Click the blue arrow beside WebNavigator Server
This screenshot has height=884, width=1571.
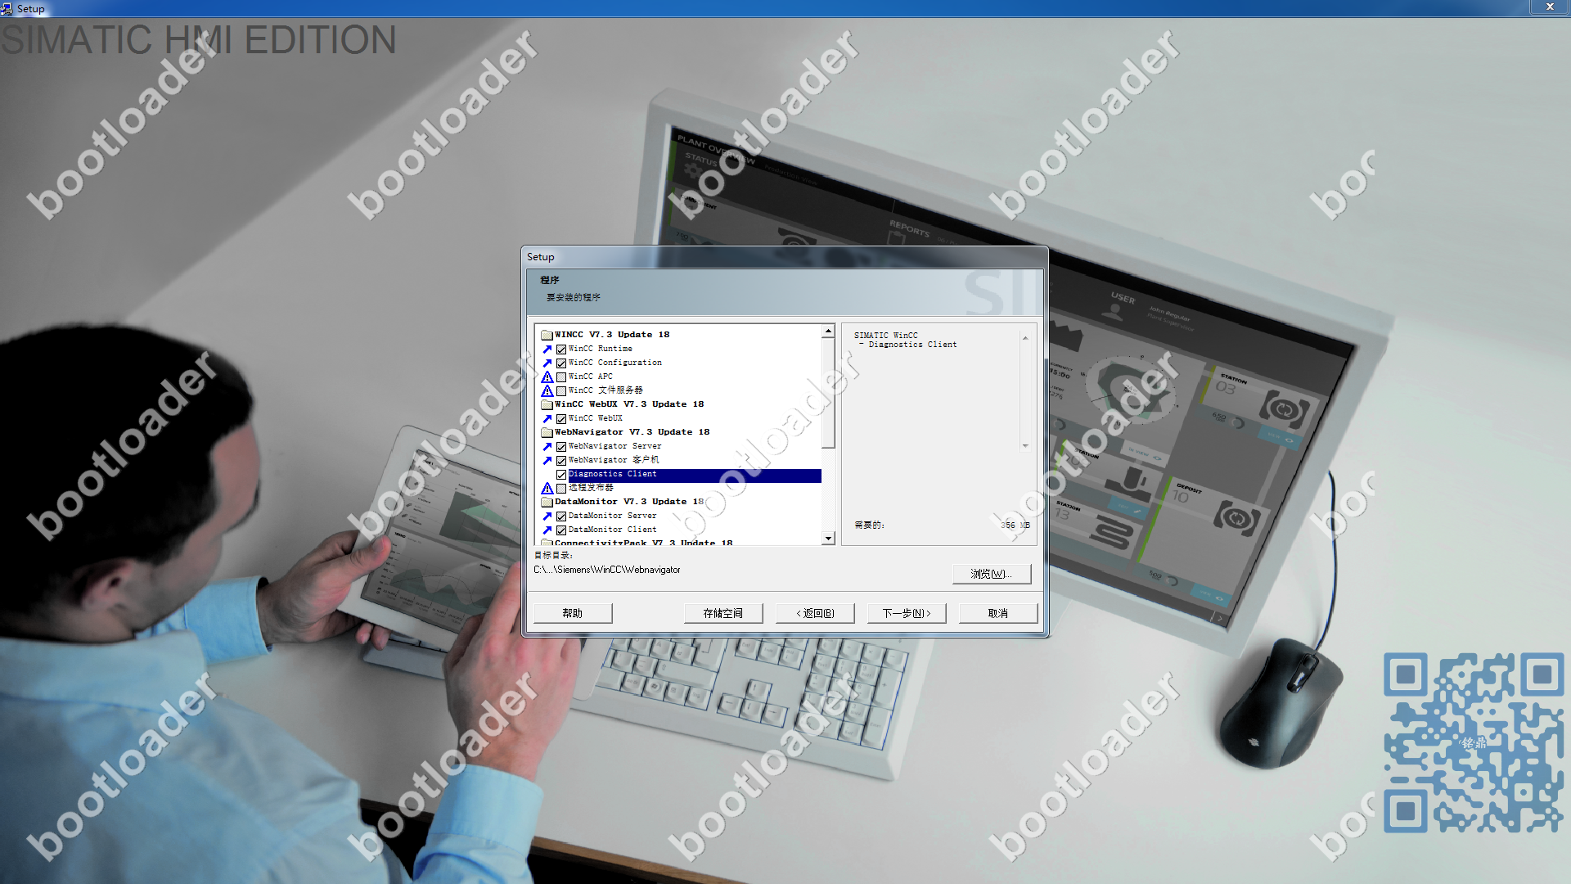pos(547,446)
